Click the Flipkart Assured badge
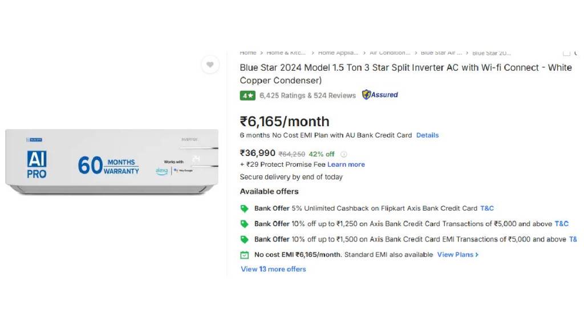 [380, 95]
